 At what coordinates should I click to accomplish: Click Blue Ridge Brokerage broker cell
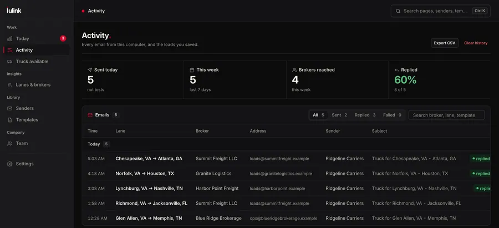pos(218,218)
